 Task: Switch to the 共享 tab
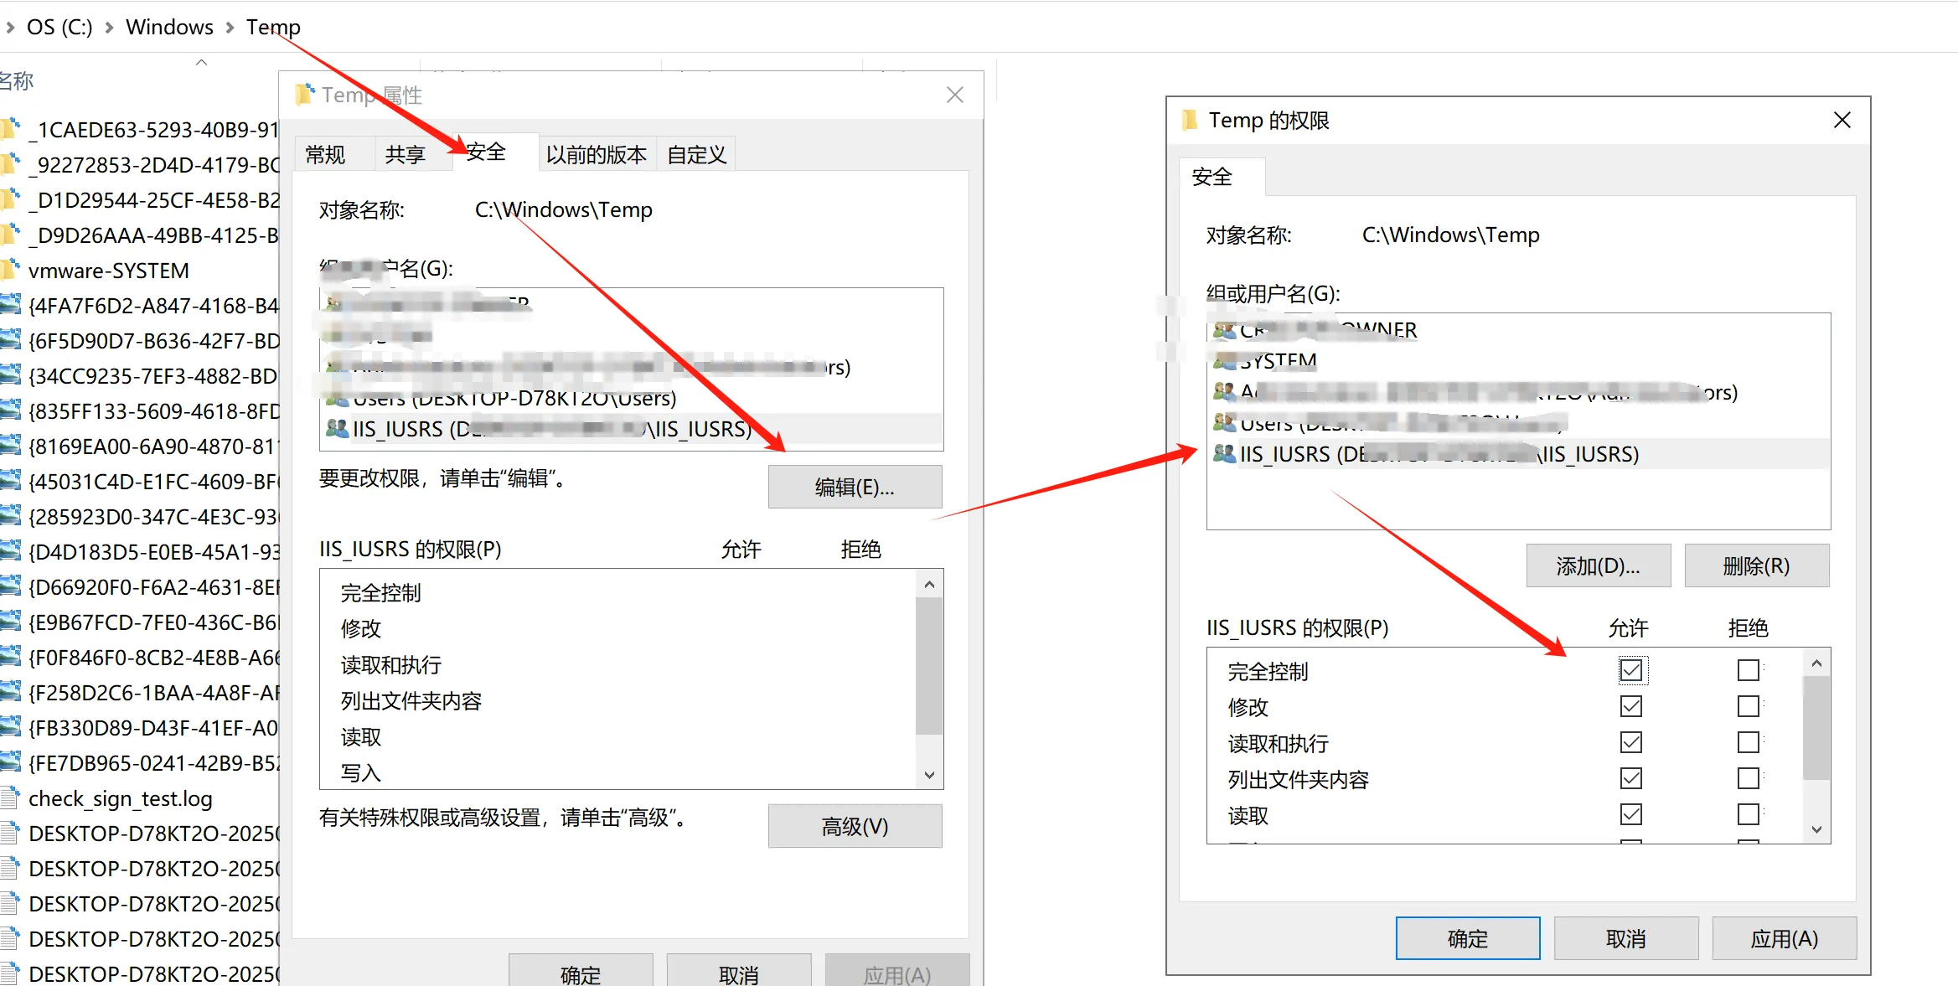pos(406,154)
